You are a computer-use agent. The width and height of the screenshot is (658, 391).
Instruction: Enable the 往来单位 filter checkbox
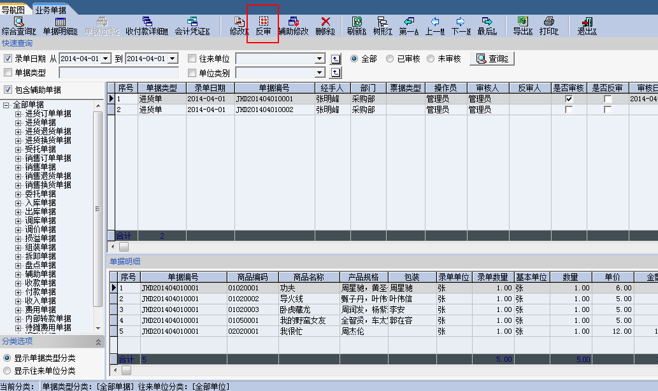pyautogui.click(x=192, y=59)
